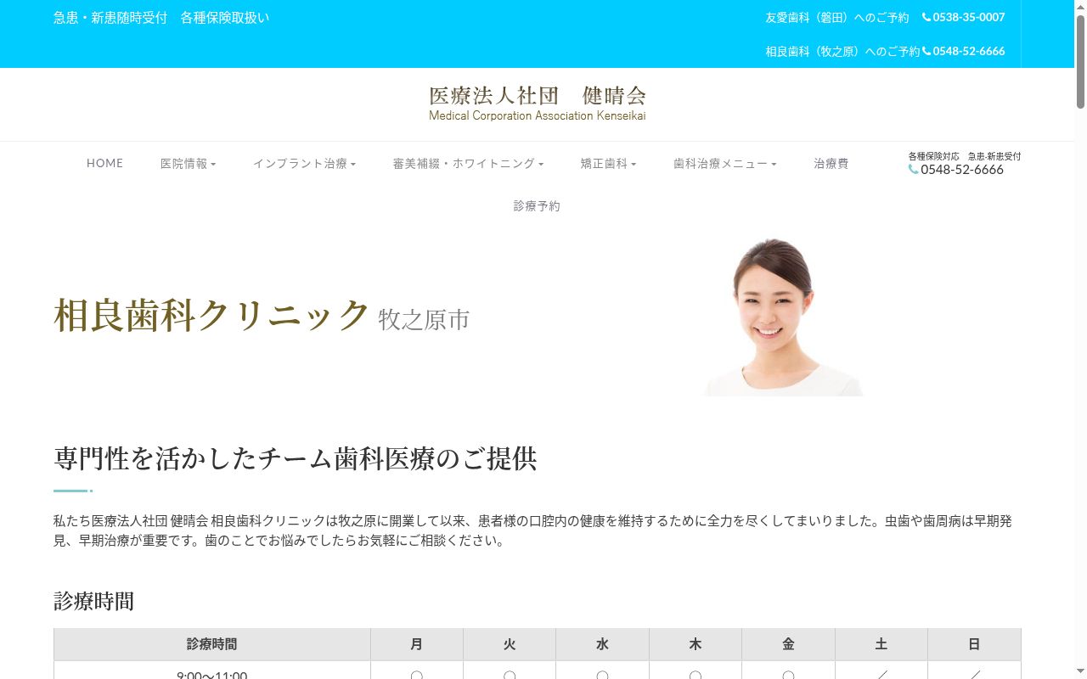
Task: Expand the 医院情報 dropdown menu
Action: [188, 163]
